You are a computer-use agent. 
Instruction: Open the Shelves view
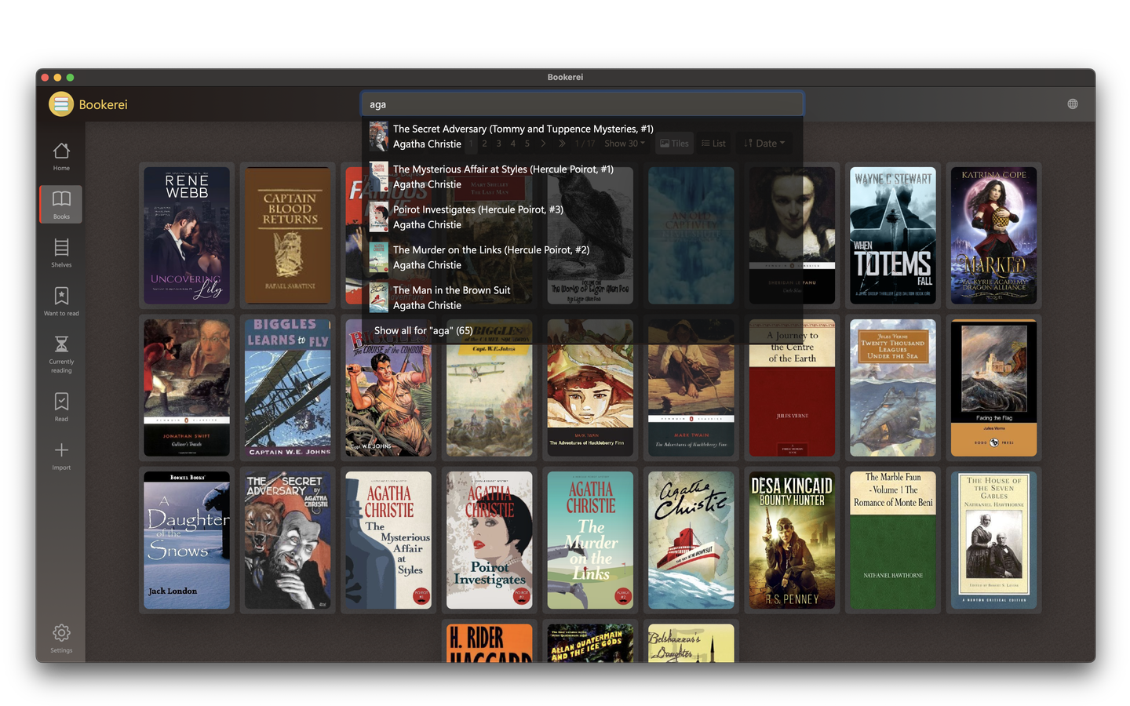[61, 253]
